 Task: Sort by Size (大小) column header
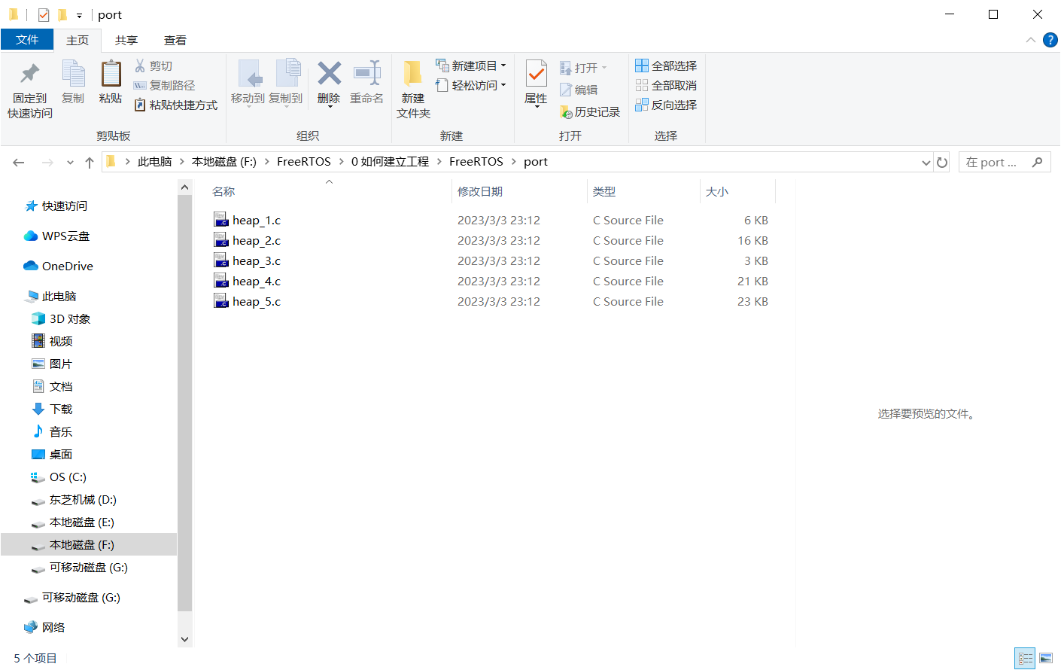click(x=737, y=192)
